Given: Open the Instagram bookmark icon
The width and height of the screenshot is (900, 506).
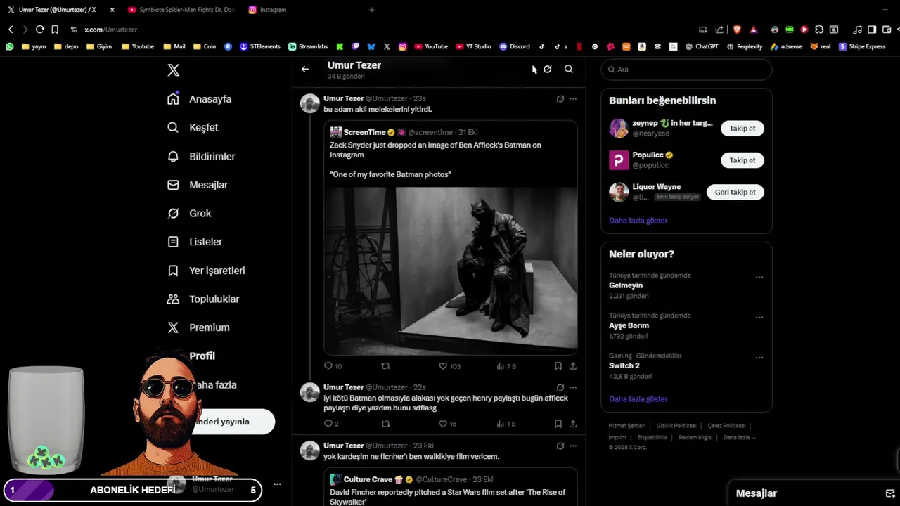Looking at the screenshot, I should click(x=403, y=46).
